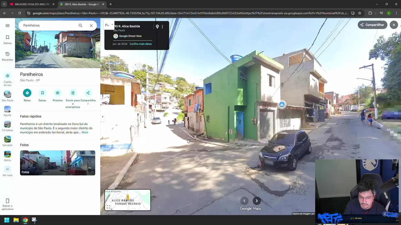The width and height of the screenshot is (401, 225).
Task: Open the Chrome media control icon
Action: 381,13
